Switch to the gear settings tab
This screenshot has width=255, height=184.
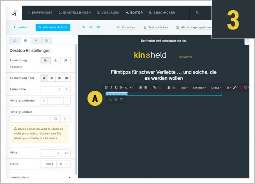tap(25, 40)
